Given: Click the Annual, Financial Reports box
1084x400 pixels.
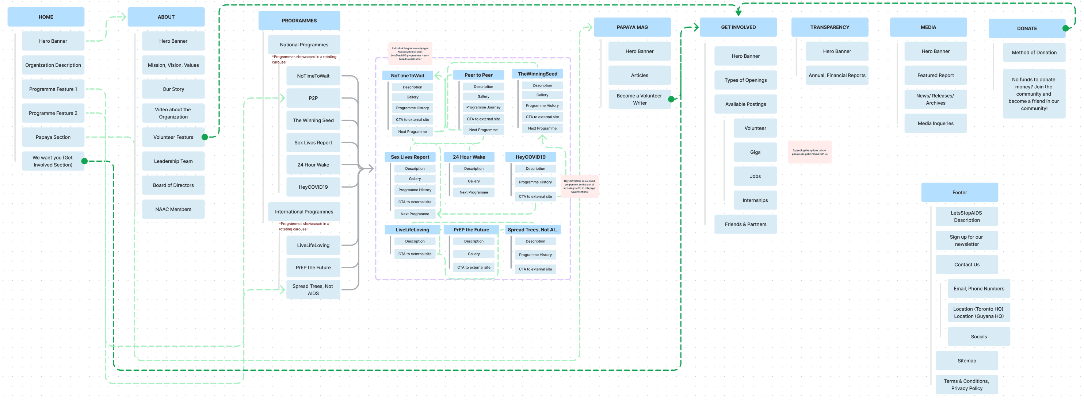Looking at the screenshot, I should tap(837, 75).
